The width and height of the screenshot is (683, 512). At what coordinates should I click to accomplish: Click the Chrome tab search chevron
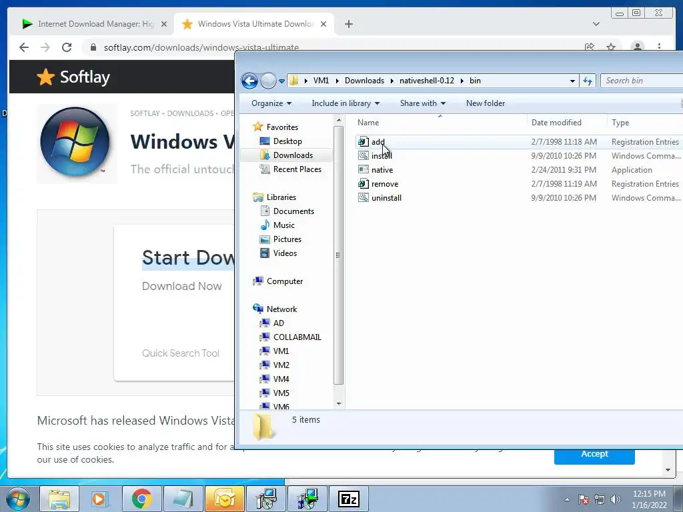(596, 24)
